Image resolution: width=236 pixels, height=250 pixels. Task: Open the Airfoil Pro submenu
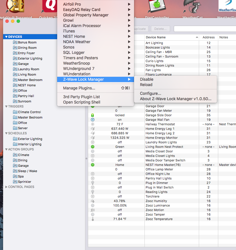coord(95,4)
